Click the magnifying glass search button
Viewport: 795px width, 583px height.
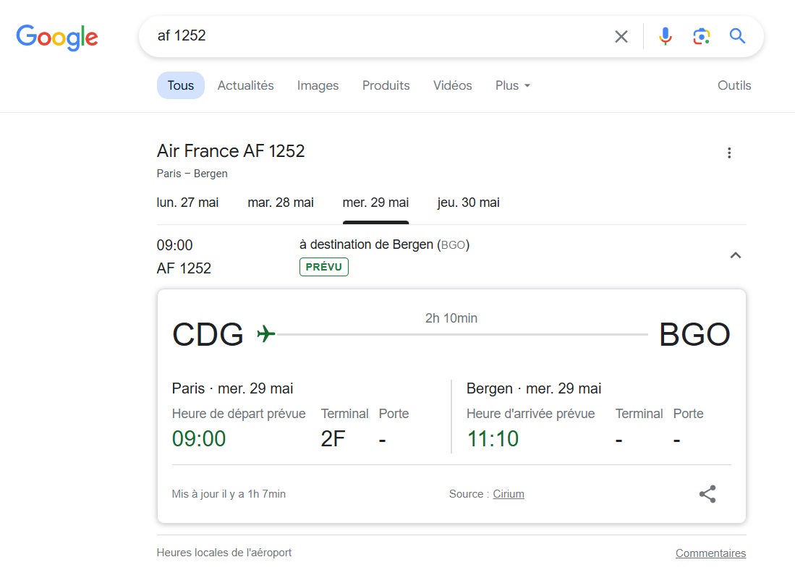pyautogui.click(x=737, y=36)
